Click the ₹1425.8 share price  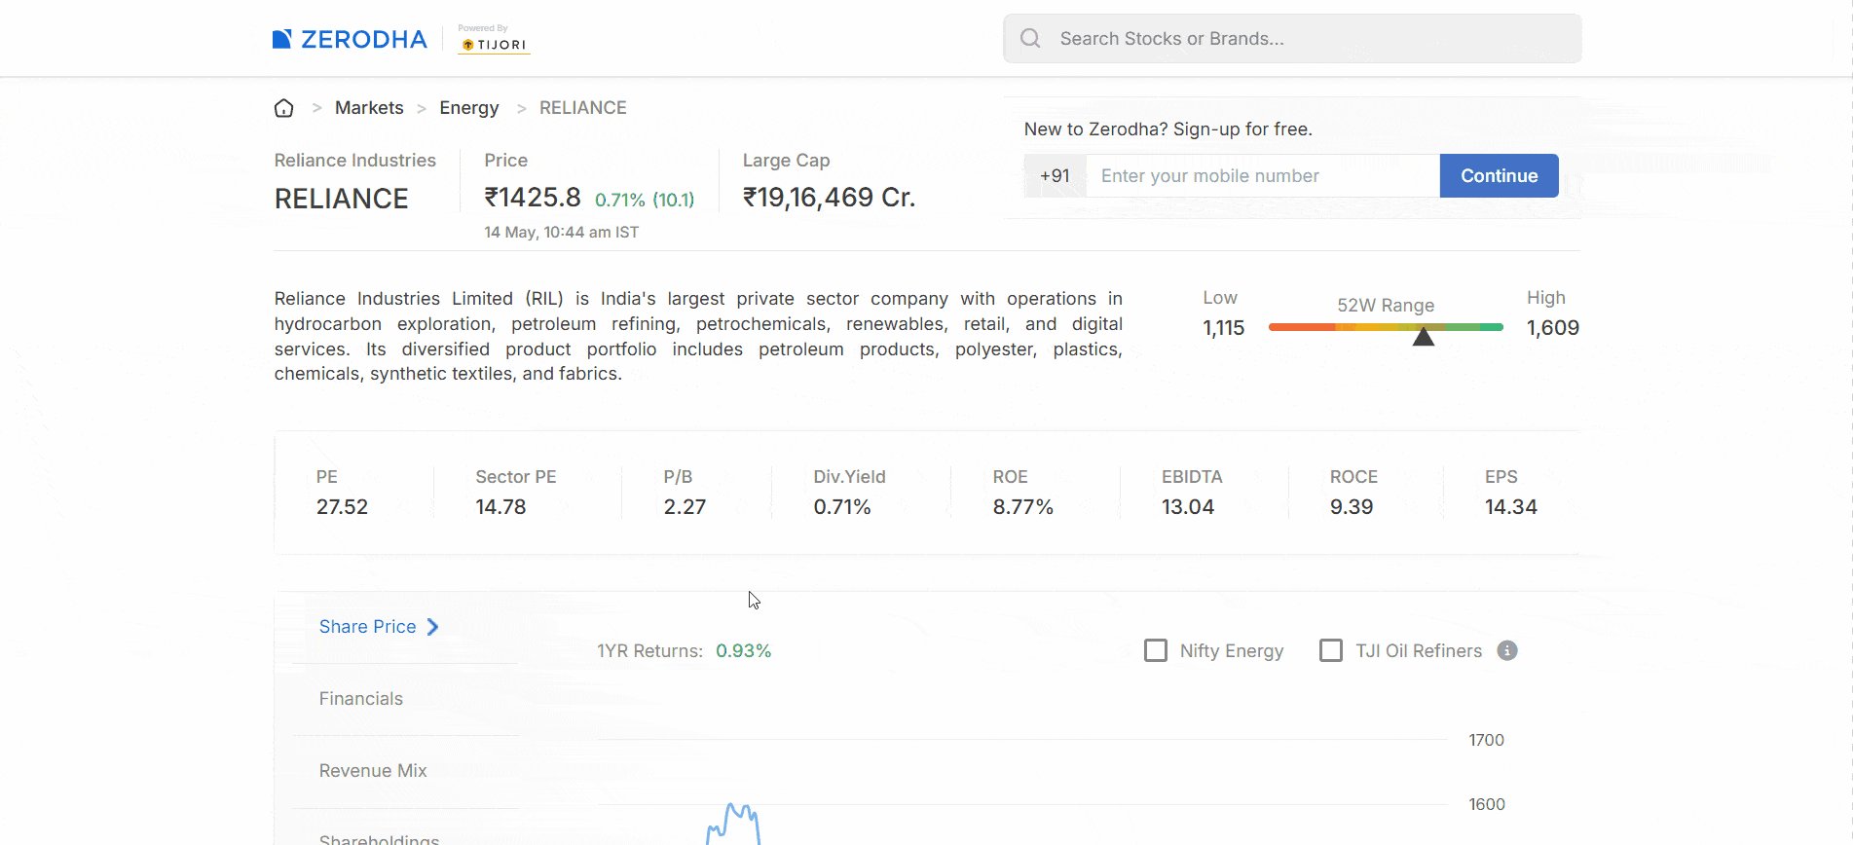coord(533,198)
